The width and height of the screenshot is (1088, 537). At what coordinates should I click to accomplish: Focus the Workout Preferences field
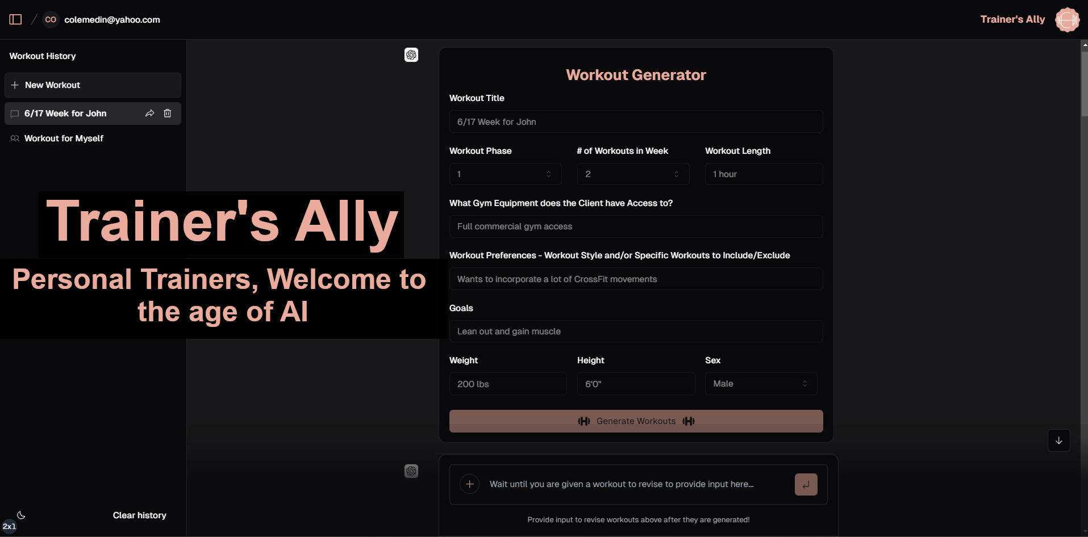click(x=636, y=279)
